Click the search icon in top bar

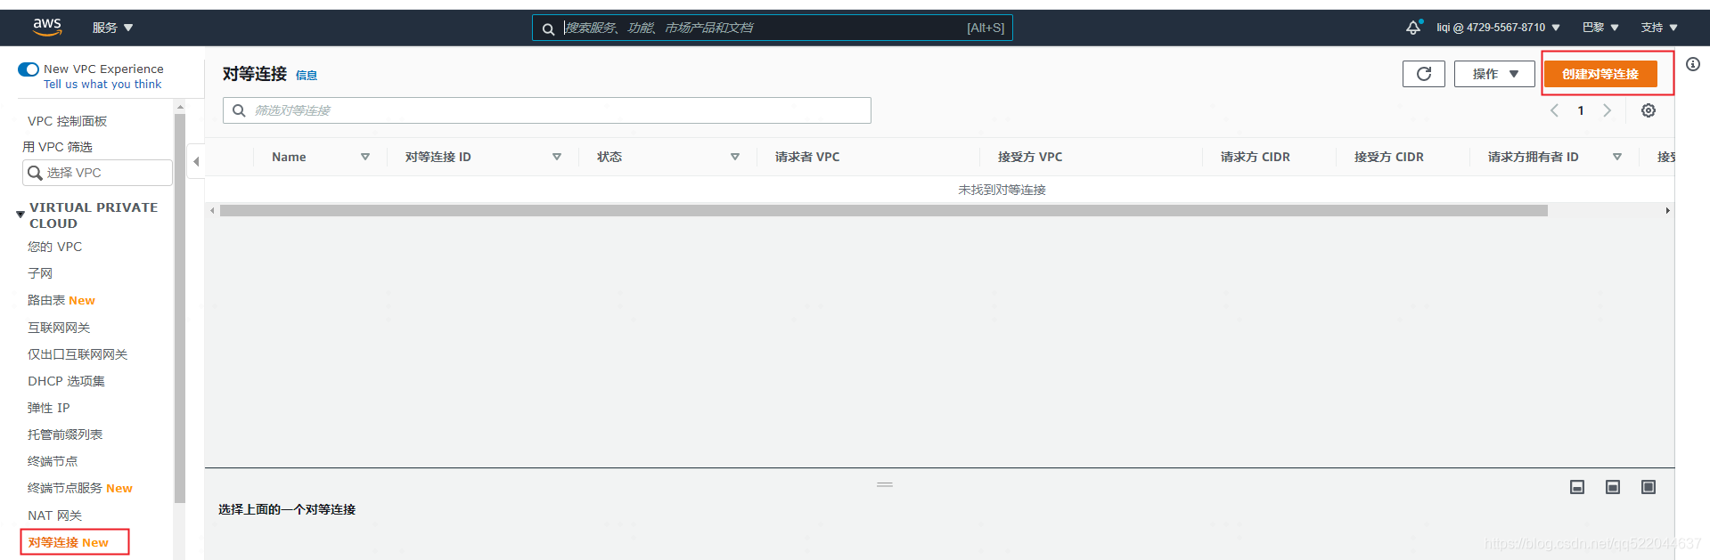coord(549,28)
